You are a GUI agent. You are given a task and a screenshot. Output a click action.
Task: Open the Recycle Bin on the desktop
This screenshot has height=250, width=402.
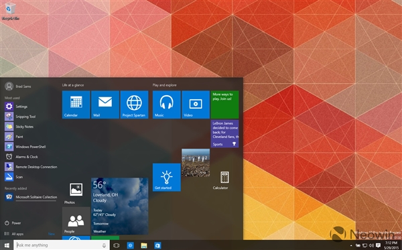(10, 11)
